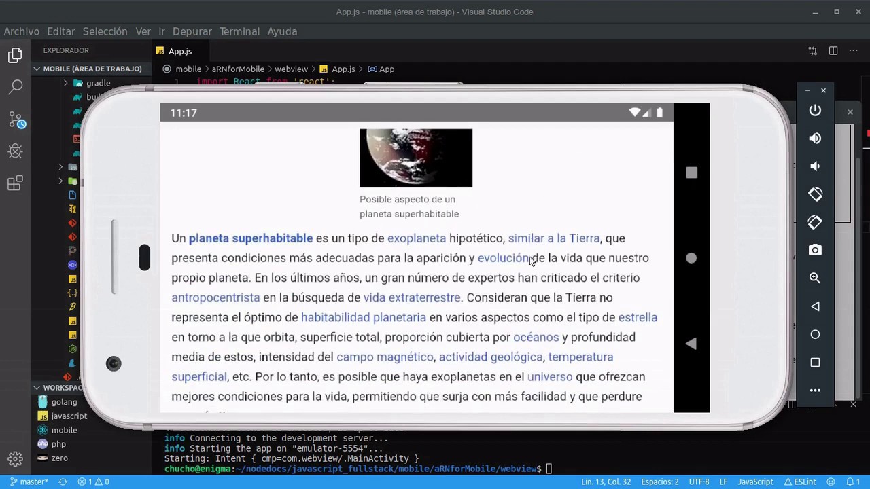Select zero in the WORKSPACE list

[x=59, y=458]
